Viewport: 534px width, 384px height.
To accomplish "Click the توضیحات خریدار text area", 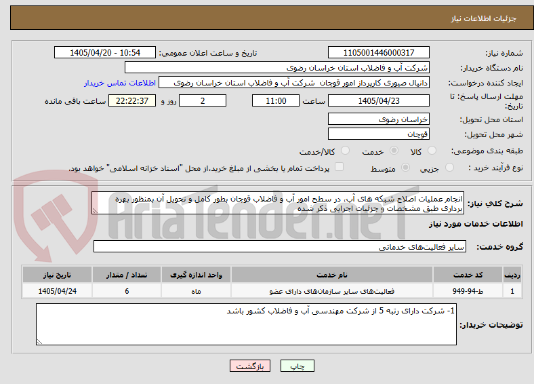I will [x=246, y=324].
